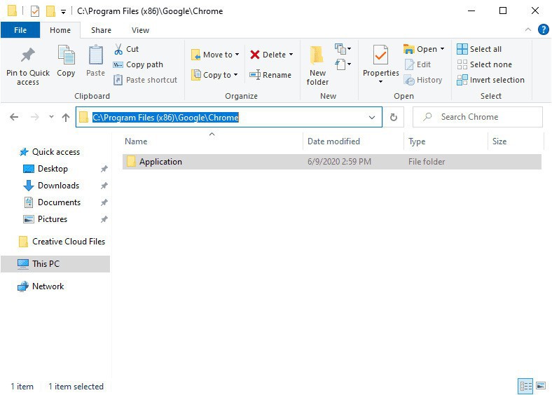552x395 pixels.
Task: Click Select all button
Action: 479,49
